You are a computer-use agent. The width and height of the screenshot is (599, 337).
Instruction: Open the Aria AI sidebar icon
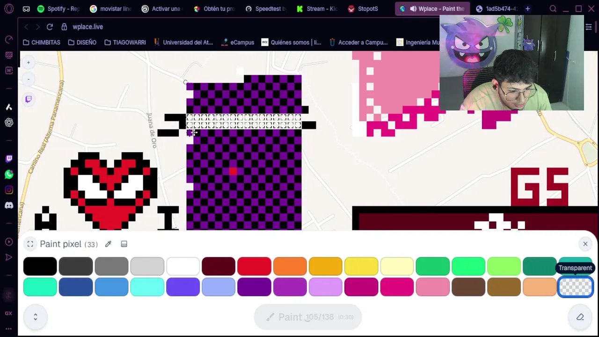click(x=9, y=107)
